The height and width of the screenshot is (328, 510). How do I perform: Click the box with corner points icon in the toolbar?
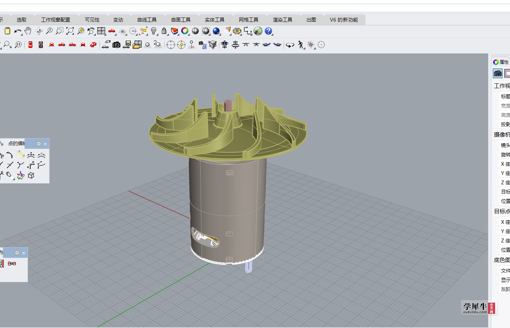pos(212,45)
